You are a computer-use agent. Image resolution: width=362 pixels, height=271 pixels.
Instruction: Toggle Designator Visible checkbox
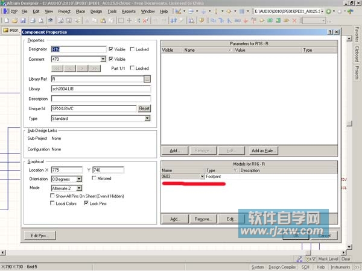[111, 49]
